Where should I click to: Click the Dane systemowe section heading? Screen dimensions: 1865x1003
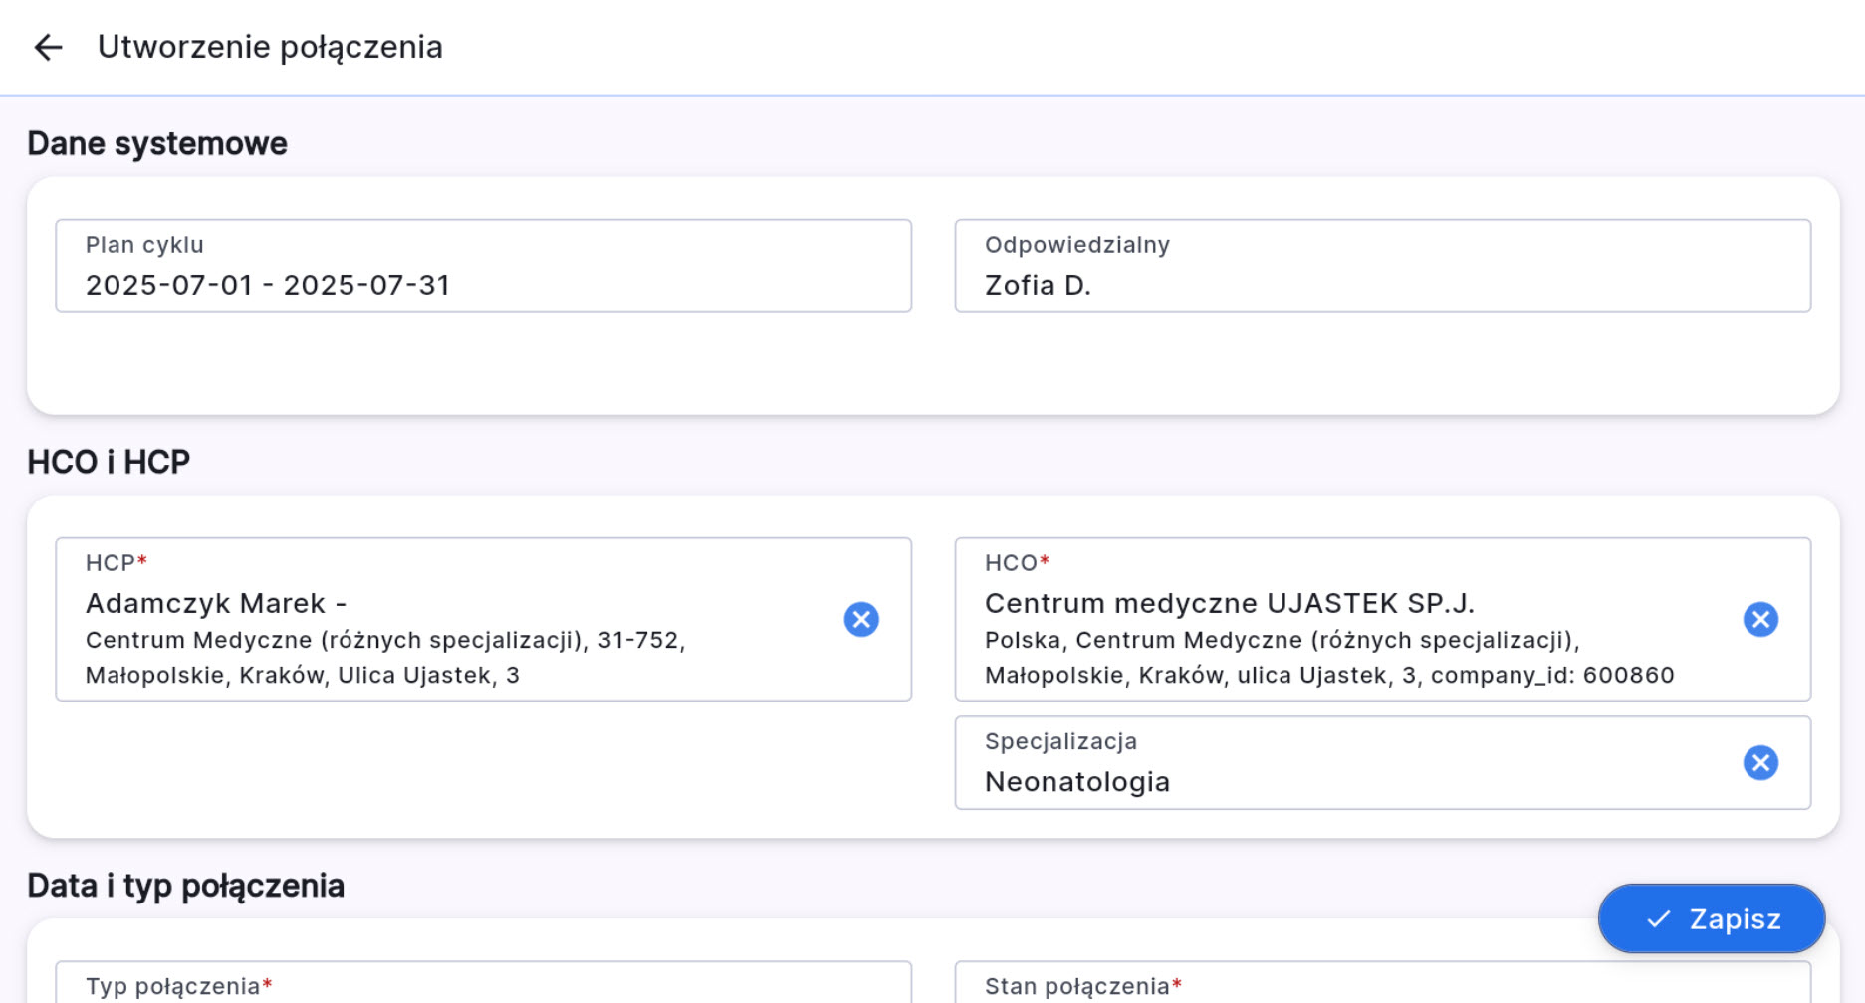[157, 143]
